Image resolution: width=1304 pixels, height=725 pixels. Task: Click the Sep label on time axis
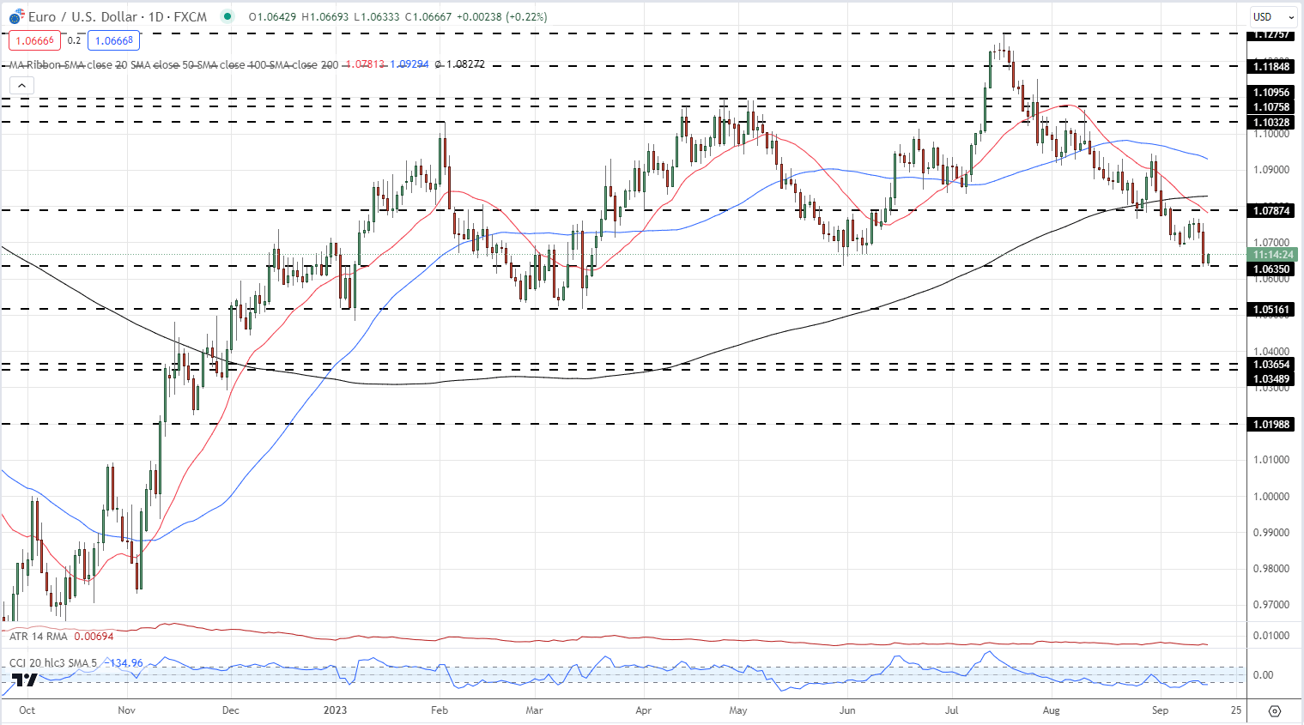point(1161,710)
